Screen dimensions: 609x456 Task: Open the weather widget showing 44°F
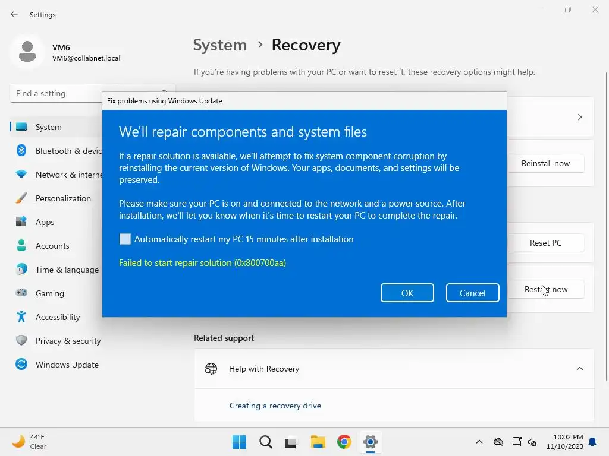tap(29, 442)
